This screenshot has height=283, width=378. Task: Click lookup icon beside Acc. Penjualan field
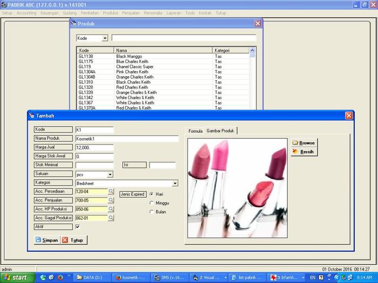click(111, 200)
